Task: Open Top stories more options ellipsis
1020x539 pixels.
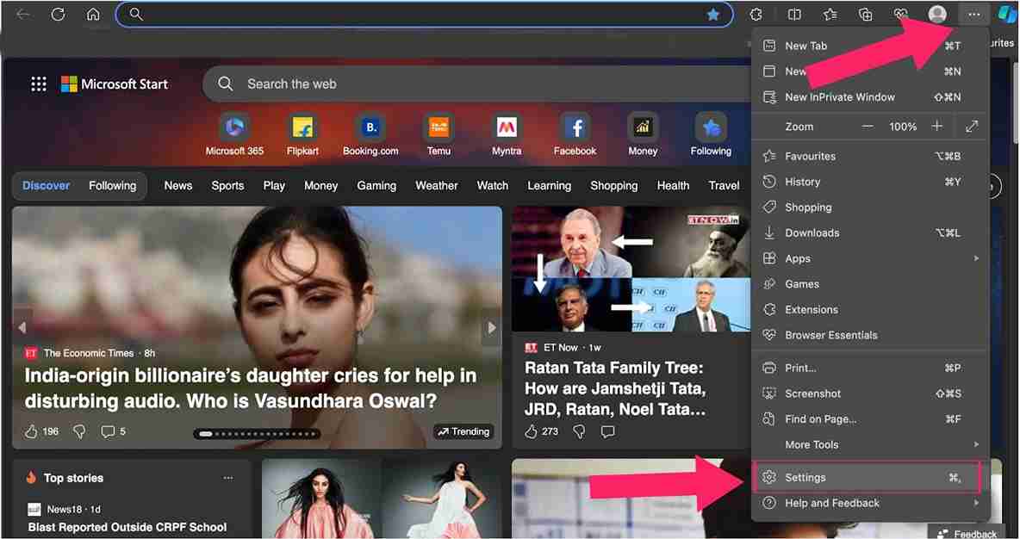Action: (228, 478)
